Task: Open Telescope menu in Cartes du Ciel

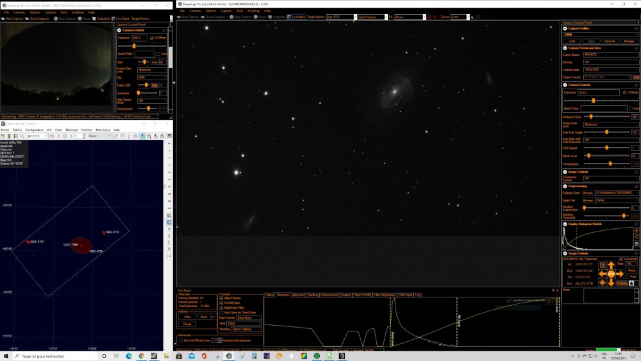Action: 72,130
